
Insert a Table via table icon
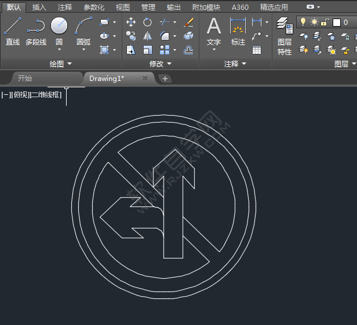(x=257, y=50)
